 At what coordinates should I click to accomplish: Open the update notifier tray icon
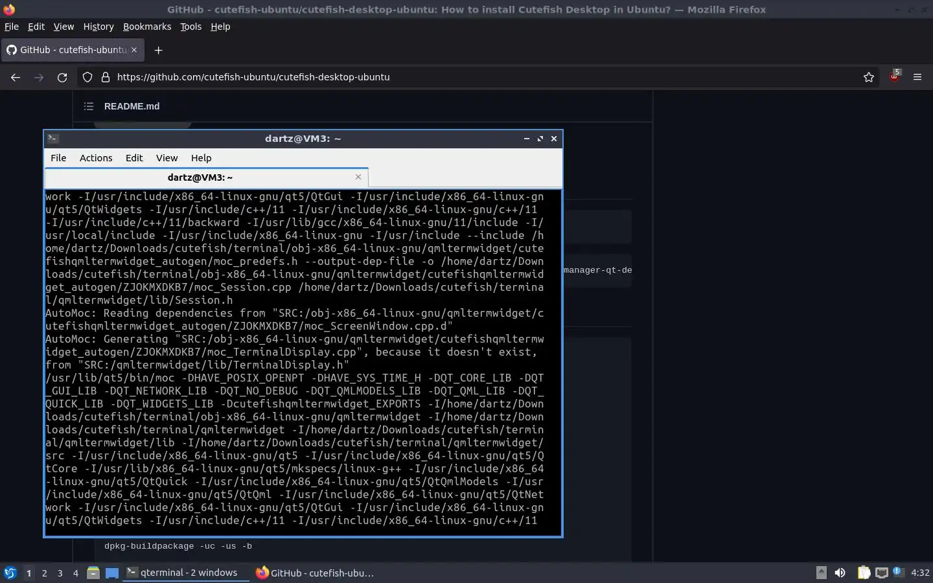coord(898,572)
